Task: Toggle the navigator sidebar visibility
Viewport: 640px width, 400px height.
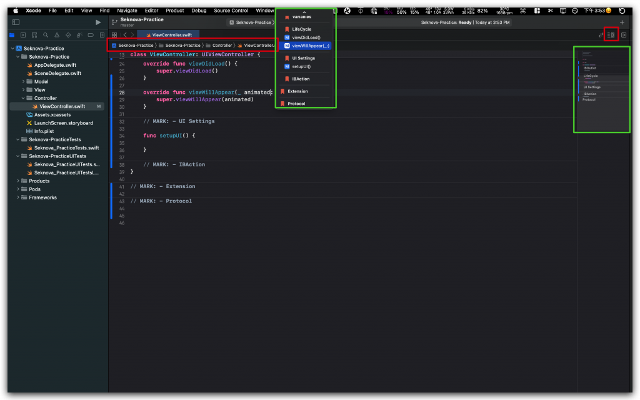Action: pos(16,22)
